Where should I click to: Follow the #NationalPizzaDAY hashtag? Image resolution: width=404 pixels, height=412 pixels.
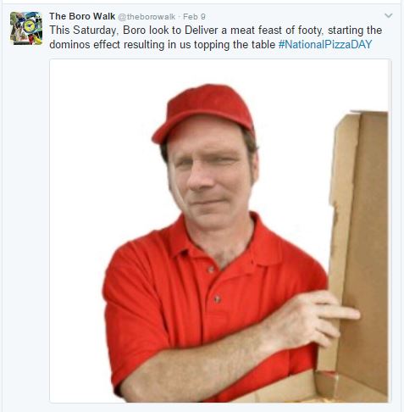(x=325, y=45)
